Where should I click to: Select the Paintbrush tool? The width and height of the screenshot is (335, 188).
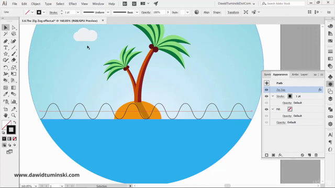pos(14,54)
